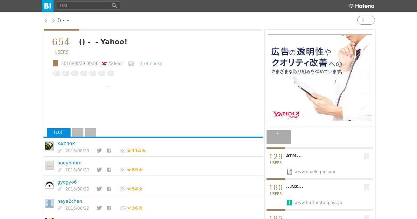This screenshot has height=219, width=417.
Task: View the 114 stars on KAZ99K's comment
Action: point(136,151)
